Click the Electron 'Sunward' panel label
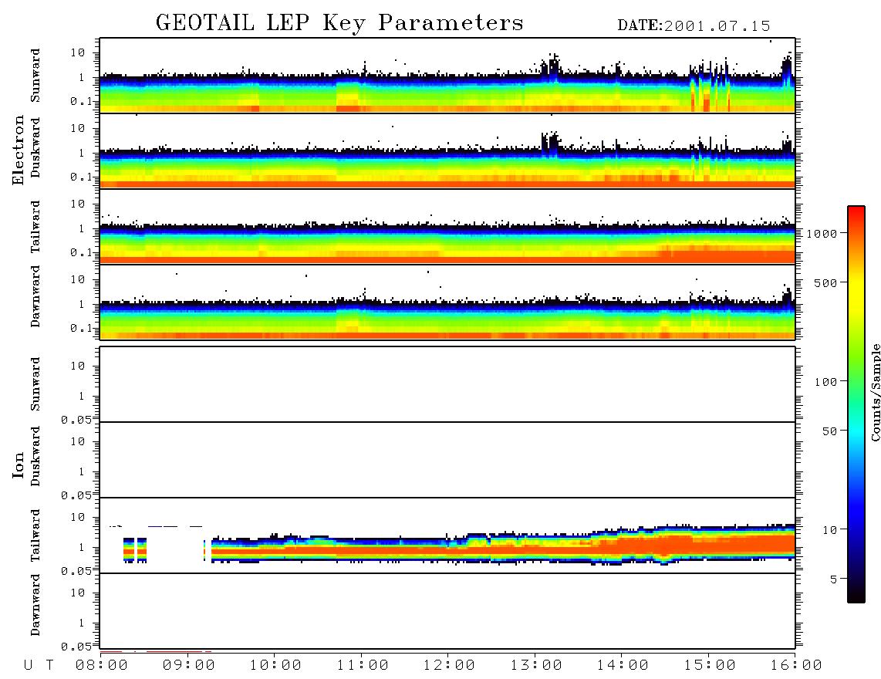Screen dimensions: 881x679 coord(35,76)
